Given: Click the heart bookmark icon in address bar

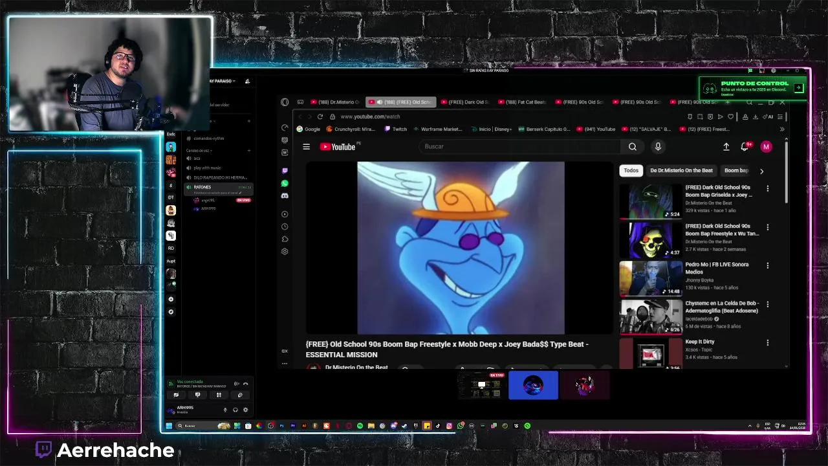Looking at the screenshot, I should (731, 116).
